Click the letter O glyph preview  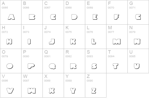tap(10, 66)
